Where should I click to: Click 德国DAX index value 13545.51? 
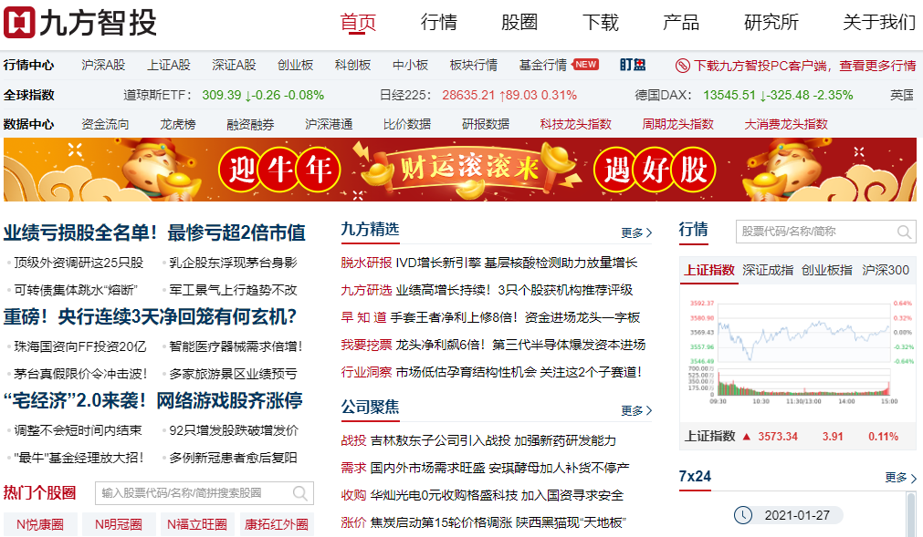[729, 95]
